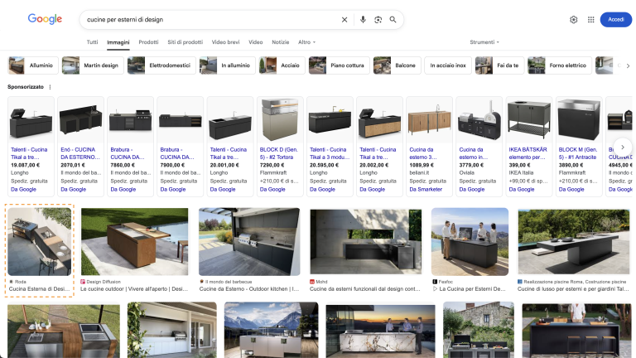Viewport: 636px width, 358px height.
Task: Expand the Altro dropdown menu
Action: pyautogui.click(x=306, y=41)
